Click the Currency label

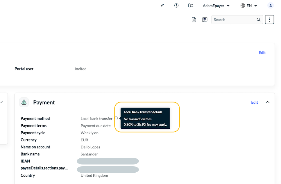pyautogui.click(x=28, y=140)
